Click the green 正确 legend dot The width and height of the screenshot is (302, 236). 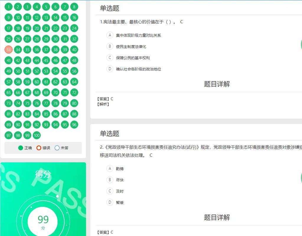[x=21, y=148]
